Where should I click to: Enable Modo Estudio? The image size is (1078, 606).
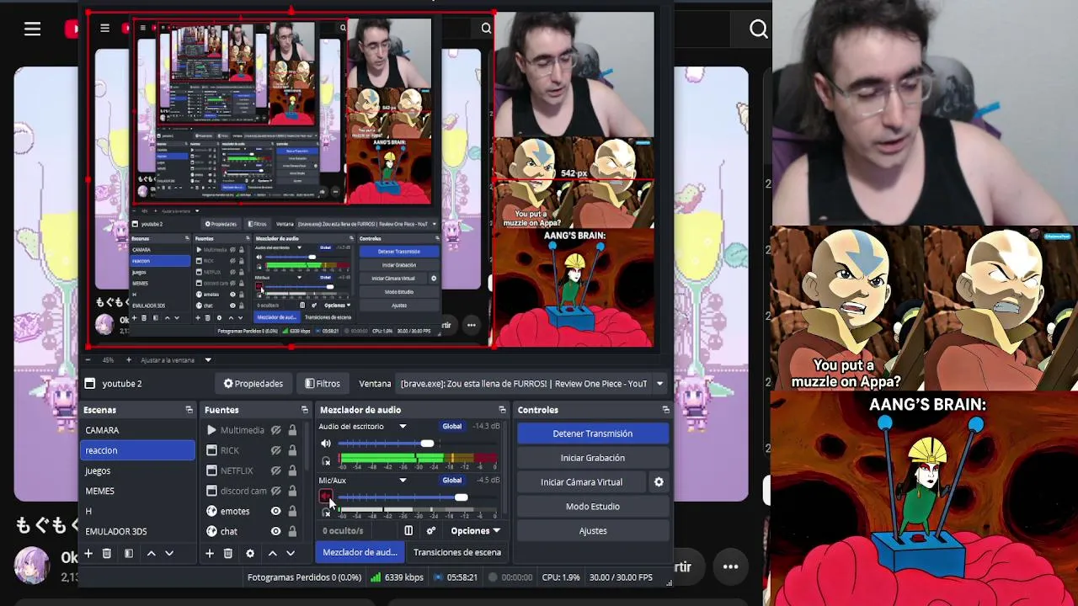click(x=593, y=507)
